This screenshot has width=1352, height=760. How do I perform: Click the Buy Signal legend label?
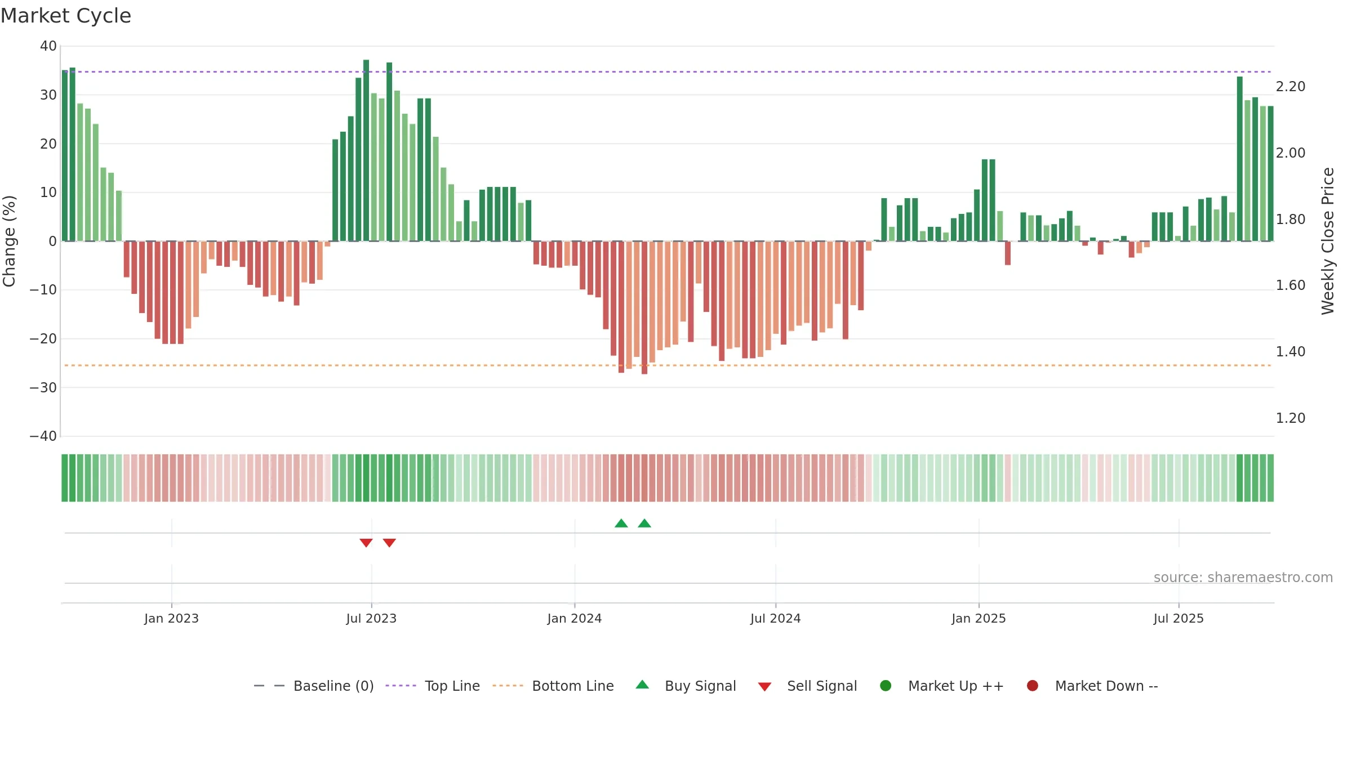coord(700,686)
